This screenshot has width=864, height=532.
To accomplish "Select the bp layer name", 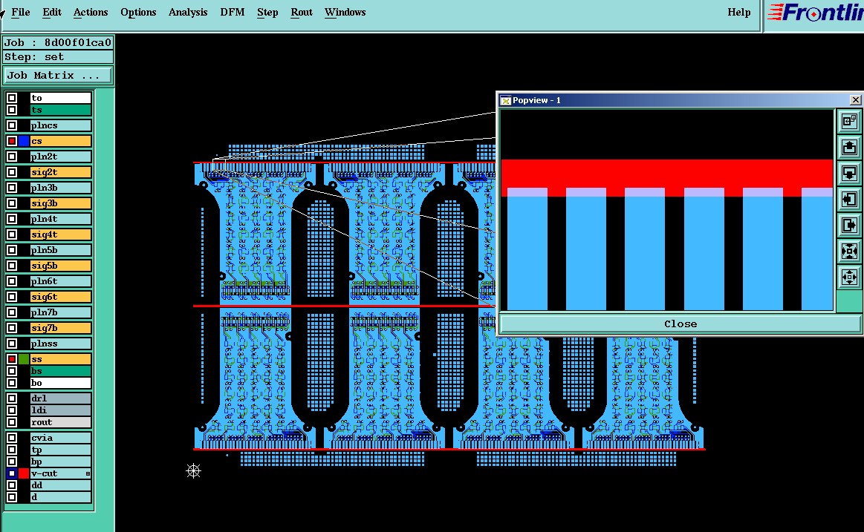I will pos(61,462).
